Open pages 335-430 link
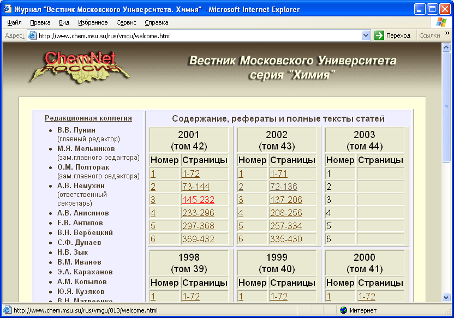Image resolution: width=454 pixels, height=318 pixels. point(286,239)
